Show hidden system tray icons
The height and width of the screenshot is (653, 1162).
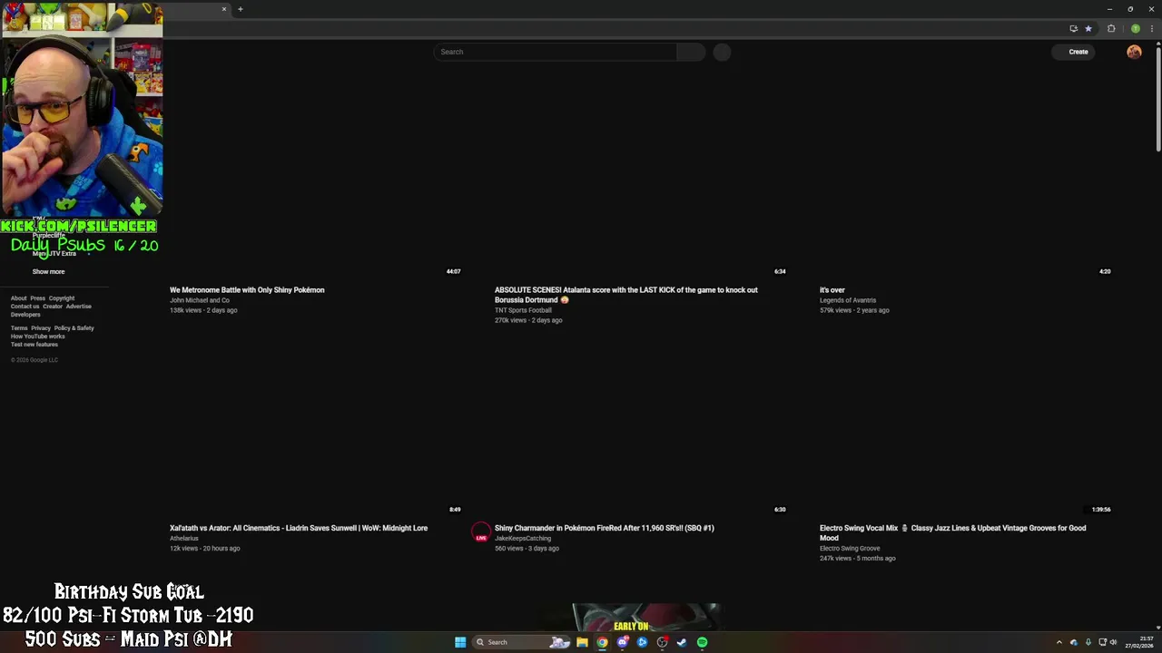(x=1059, y=642)
